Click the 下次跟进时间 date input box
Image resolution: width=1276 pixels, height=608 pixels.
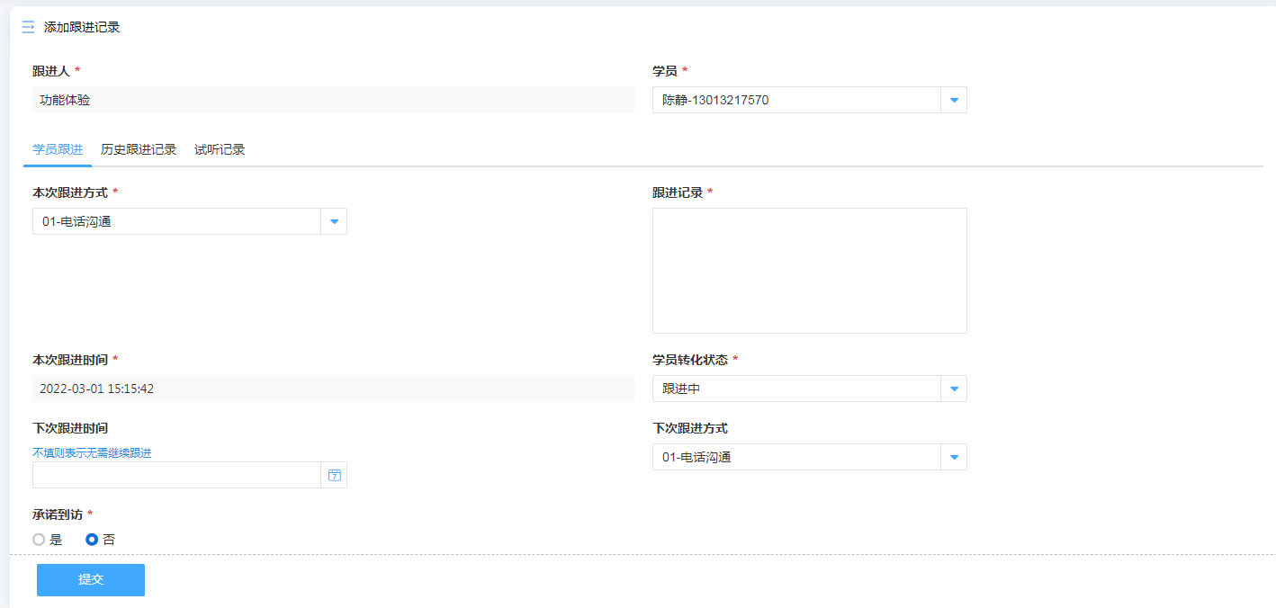[176, 475]
